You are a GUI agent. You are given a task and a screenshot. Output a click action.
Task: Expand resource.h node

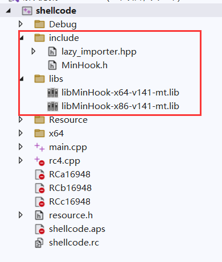click(x=20, y=215)
